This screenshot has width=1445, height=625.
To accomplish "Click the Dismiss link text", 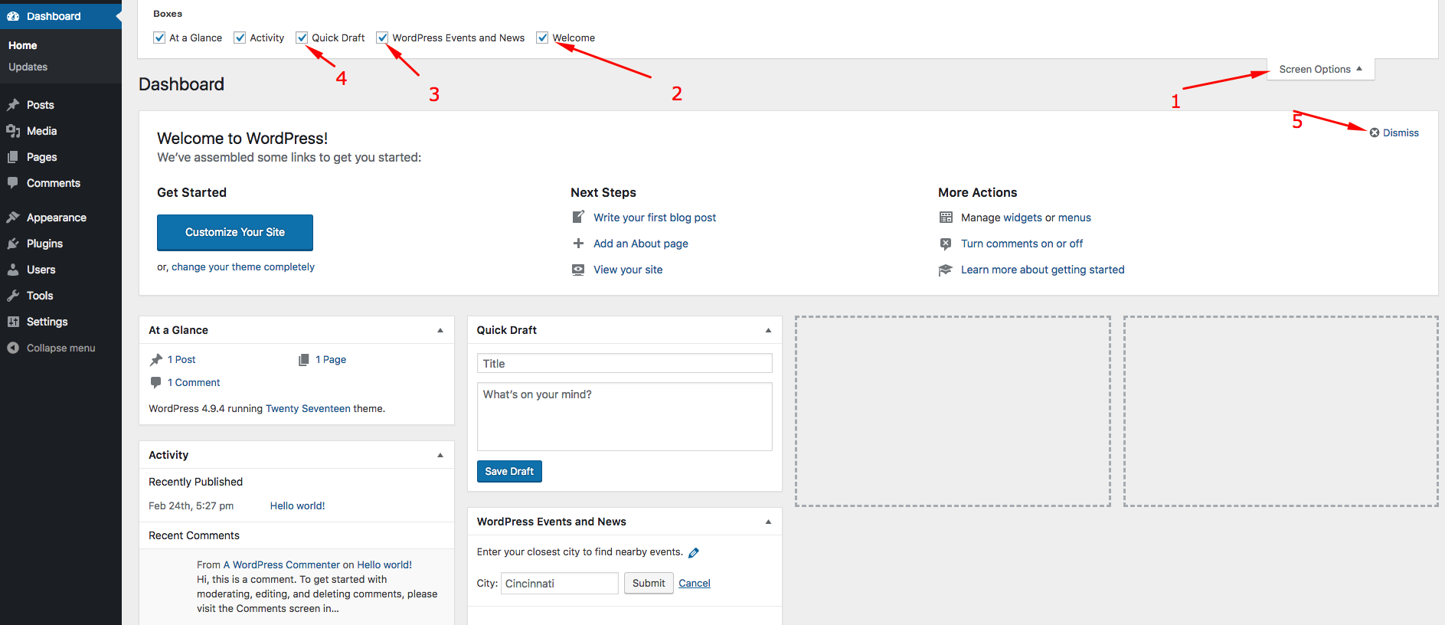I will click(1401, 133).
